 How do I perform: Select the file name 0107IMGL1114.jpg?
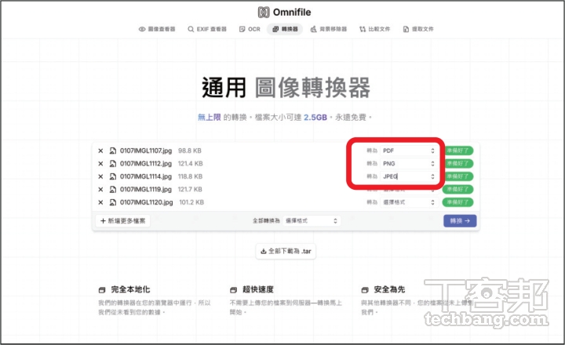146,176
